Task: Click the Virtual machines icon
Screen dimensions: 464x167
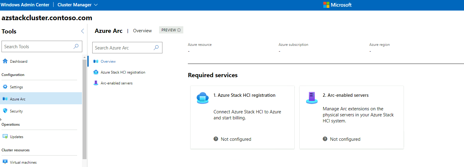Action: tap(5, 162)
